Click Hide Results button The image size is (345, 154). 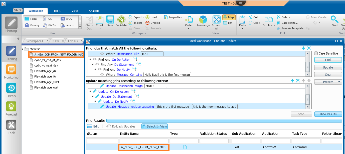tap(328, 114)
